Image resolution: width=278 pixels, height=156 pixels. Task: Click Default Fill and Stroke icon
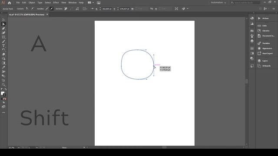[2, 90]
